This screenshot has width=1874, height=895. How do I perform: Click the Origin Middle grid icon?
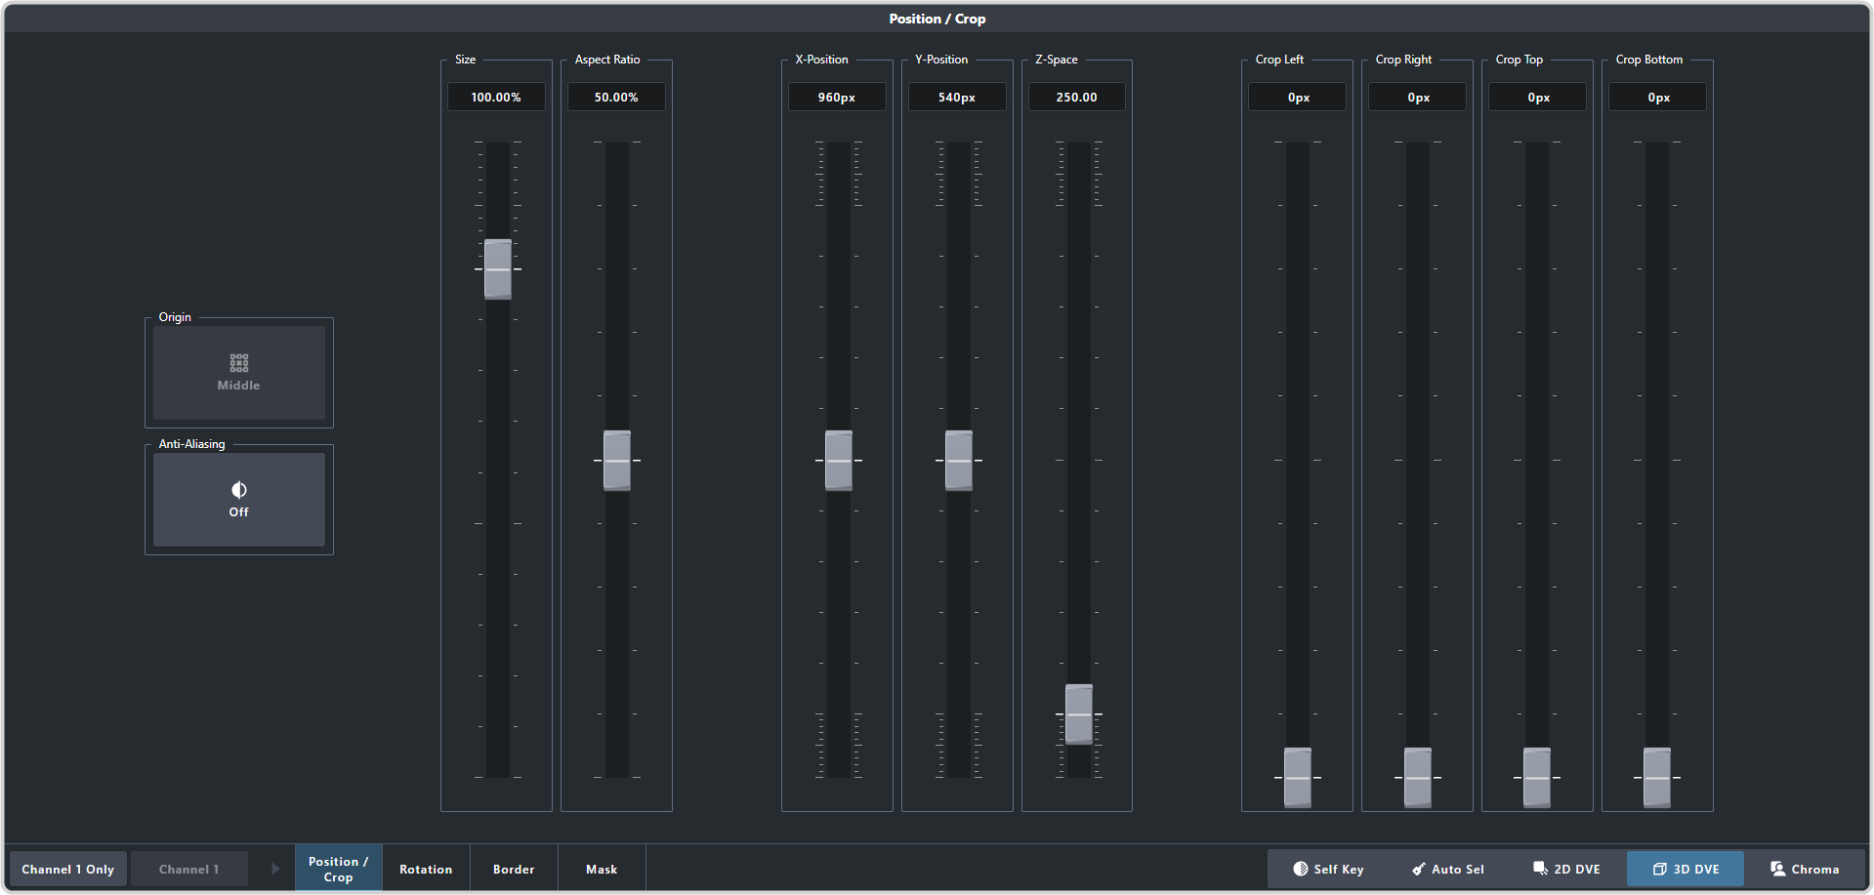coord(239,363)
